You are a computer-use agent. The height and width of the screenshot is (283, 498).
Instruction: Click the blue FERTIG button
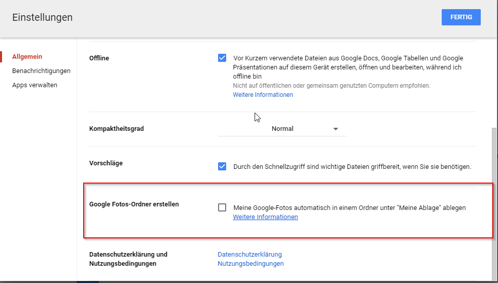point(461,17)
